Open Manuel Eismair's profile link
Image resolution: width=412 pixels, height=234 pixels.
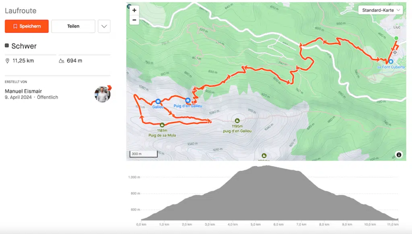click(23, 91)
